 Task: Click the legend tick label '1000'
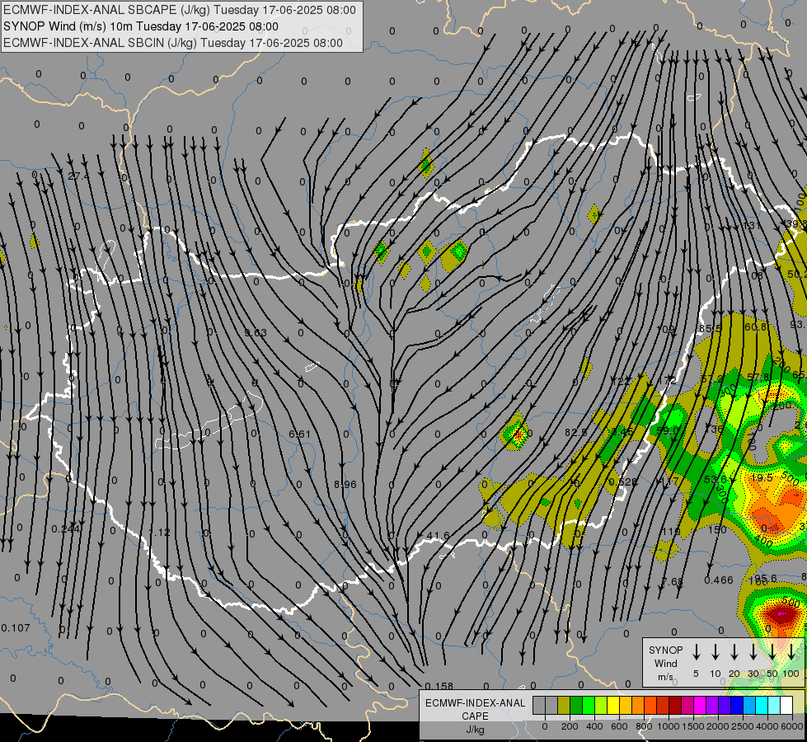coord(668,726)
